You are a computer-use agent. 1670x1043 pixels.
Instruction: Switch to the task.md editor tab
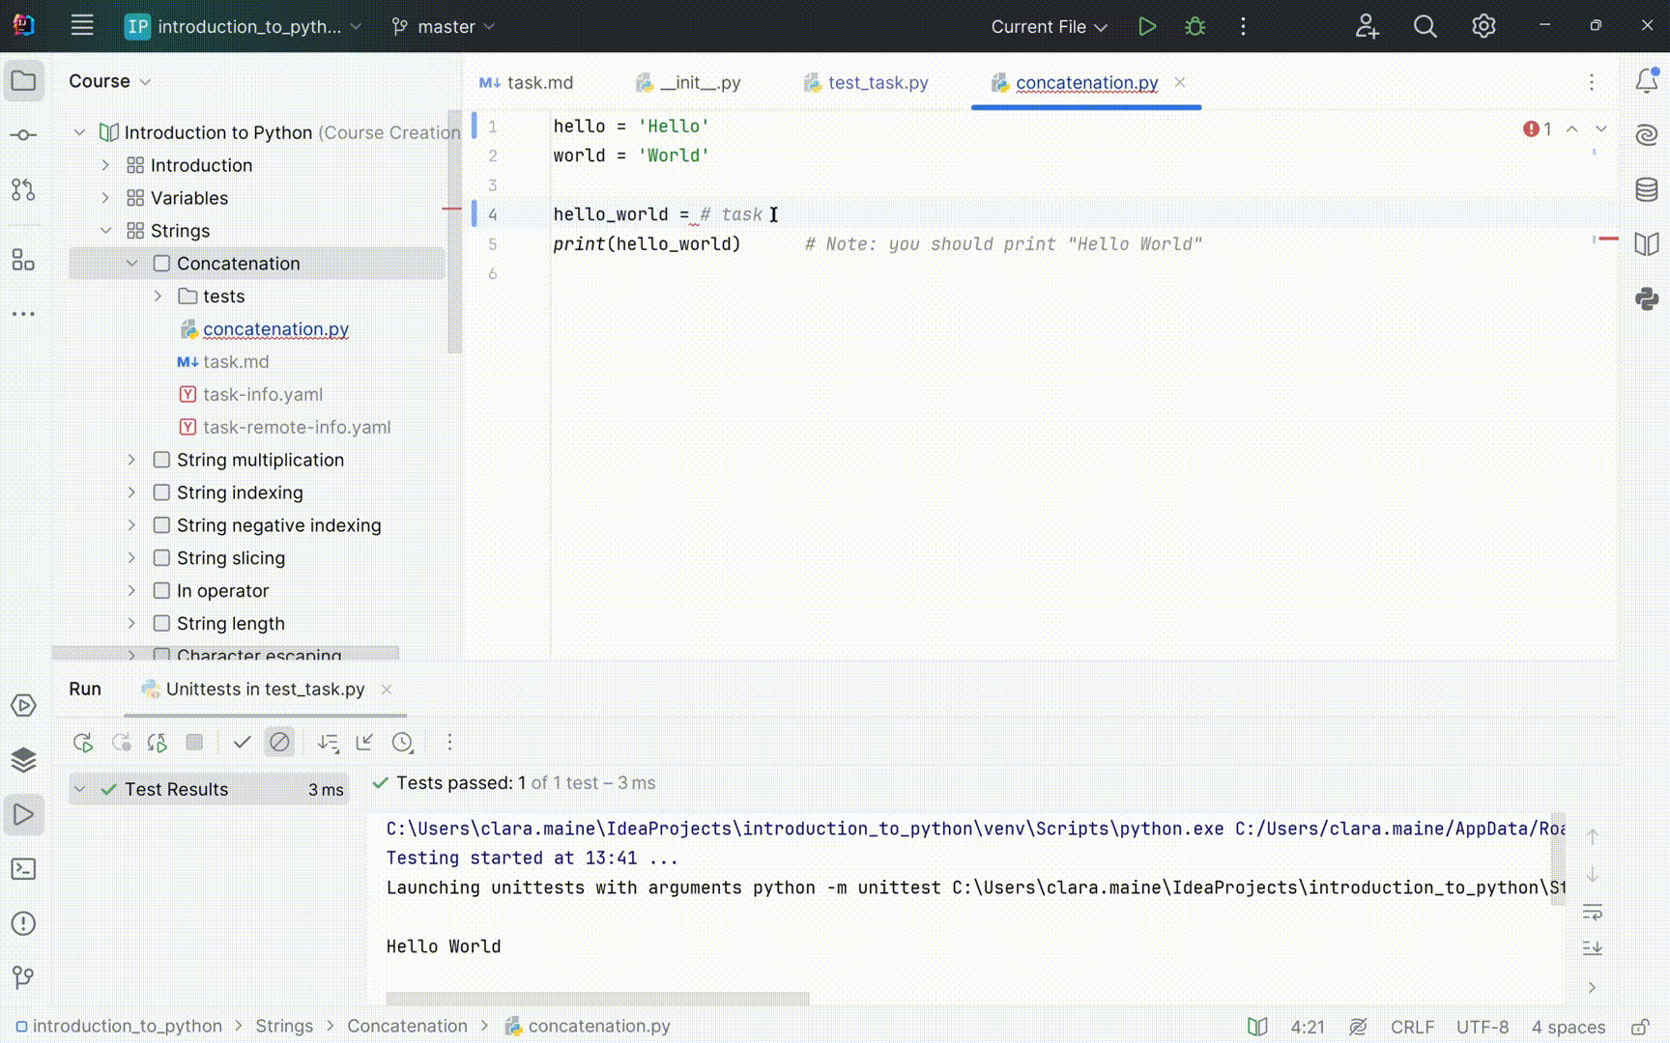[x=527, y=83]
